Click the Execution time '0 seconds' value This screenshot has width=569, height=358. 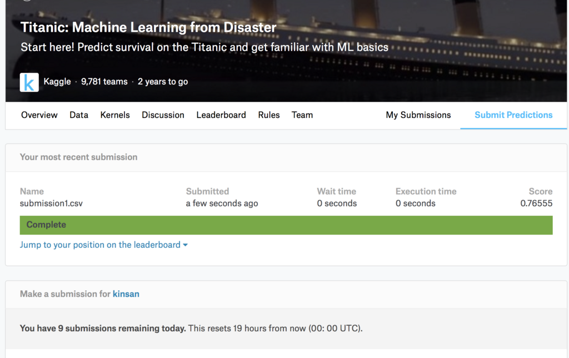click(416, 203)
